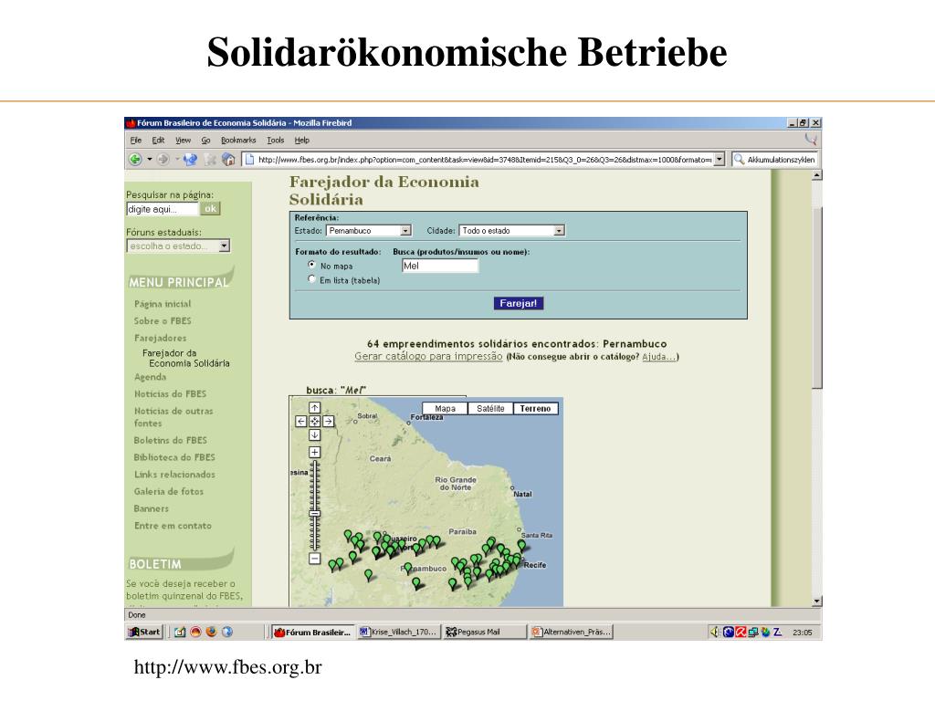Open the address bar URL history dropdown

tap(720, 159)
